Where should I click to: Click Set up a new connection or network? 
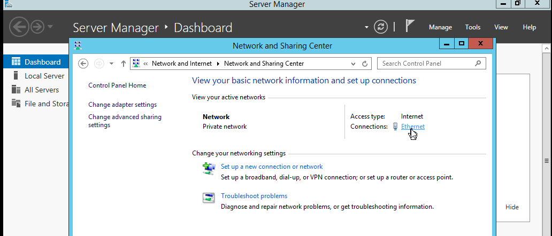point(271,167)
